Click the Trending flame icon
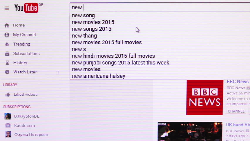The height and width of the screenshot is (141, 250). pyautogui.click(x=7, y=44)
